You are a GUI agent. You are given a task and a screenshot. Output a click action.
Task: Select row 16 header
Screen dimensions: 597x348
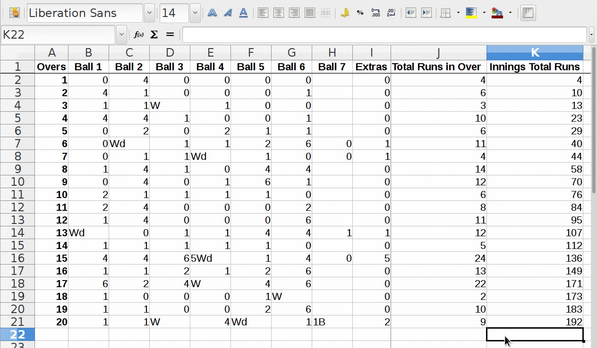coord(17,258)
